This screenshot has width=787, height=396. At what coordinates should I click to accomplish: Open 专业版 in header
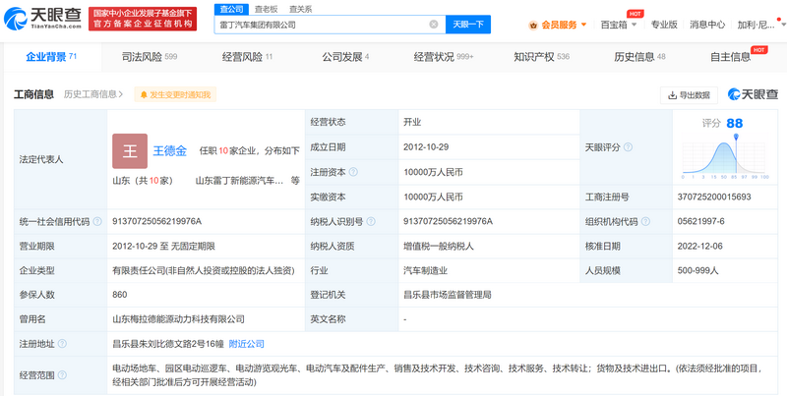click(x=664, y=25)
